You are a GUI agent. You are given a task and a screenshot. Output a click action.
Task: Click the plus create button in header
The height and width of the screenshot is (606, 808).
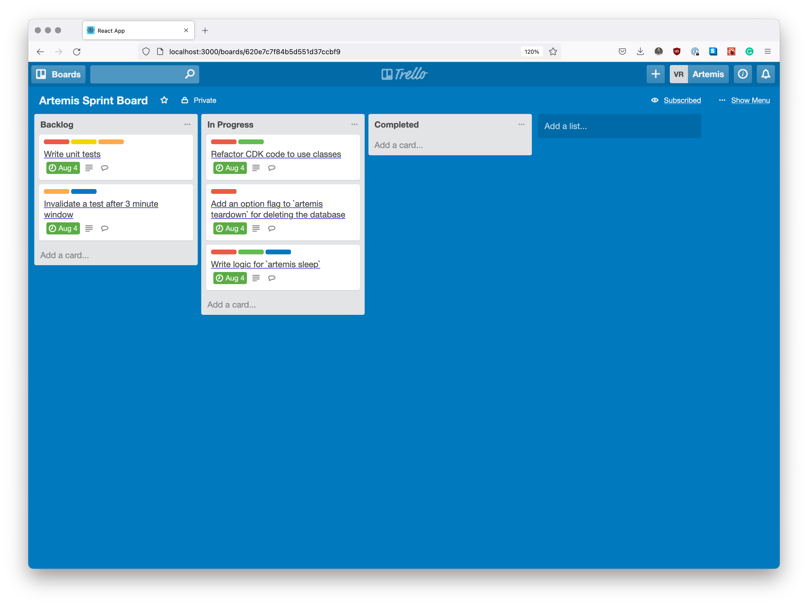(655, 74)
